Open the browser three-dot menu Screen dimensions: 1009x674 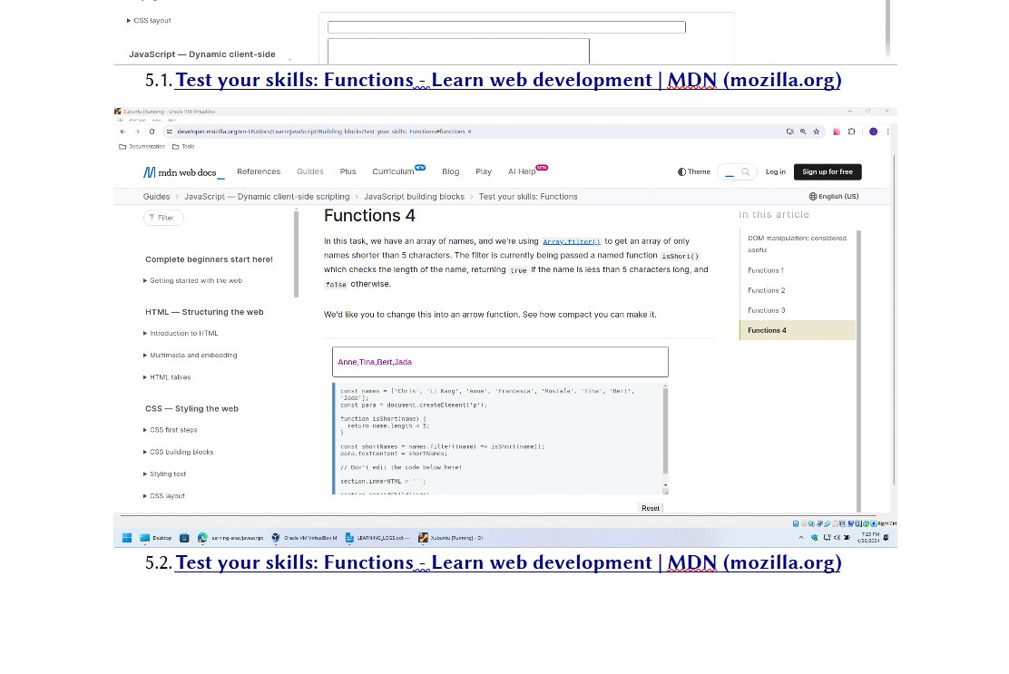(x=888, y=132)
